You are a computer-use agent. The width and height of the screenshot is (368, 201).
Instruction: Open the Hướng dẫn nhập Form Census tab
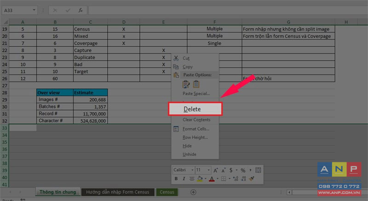pos(118,192)
